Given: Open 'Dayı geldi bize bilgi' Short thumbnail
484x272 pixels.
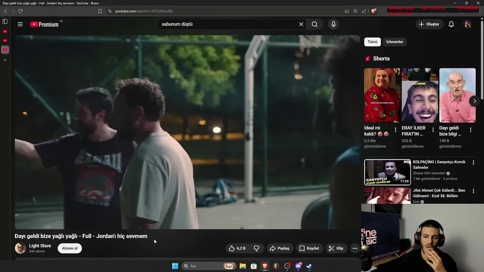Looking at the screenshot, I should (457, 95).
